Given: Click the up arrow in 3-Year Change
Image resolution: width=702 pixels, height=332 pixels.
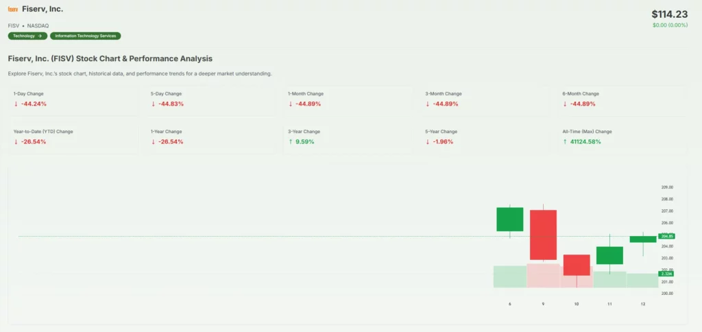Looking at the screenshot, I should (291, 142).
